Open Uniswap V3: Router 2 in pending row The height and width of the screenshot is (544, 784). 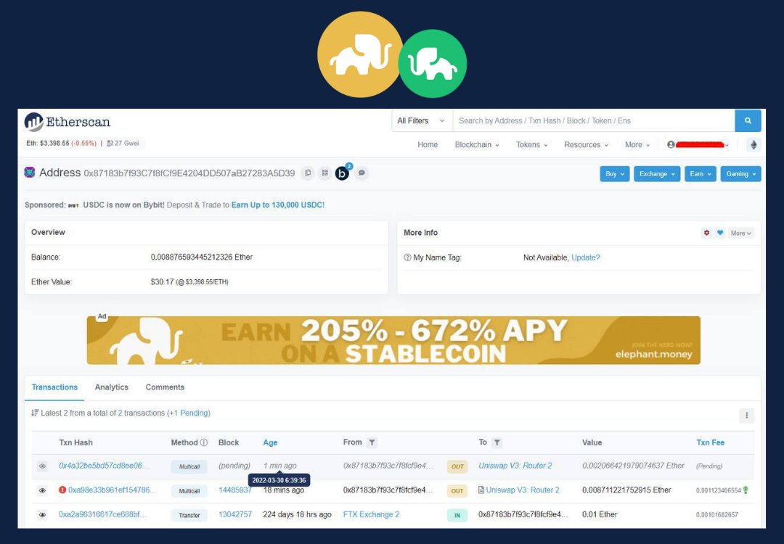[515, 466]
